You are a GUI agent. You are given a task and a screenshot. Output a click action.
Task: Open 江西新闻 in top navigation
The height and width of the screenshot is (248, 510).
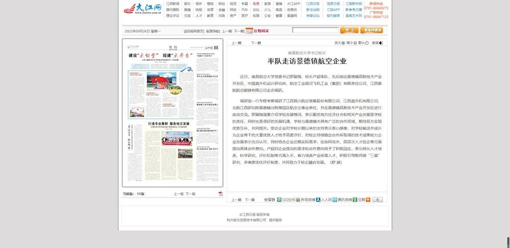pos(172,4)
